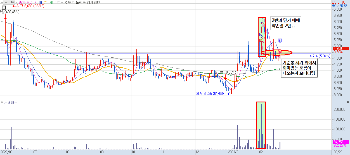Click the 02/20 current date label
350x155 pixels.
coord(338,152)
